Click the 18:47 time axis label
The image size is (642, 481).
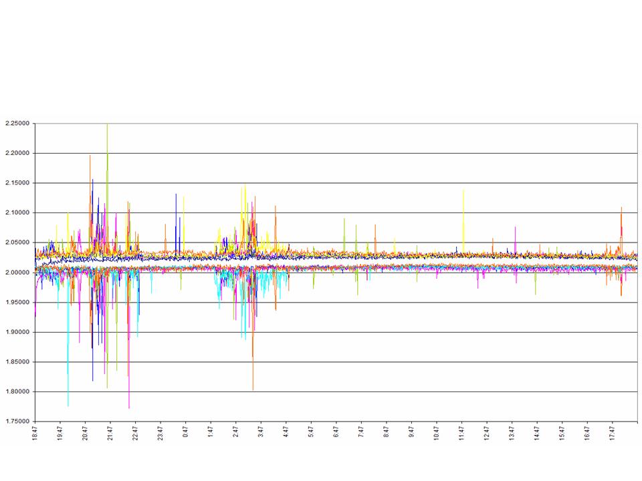(x=35, y=433)
